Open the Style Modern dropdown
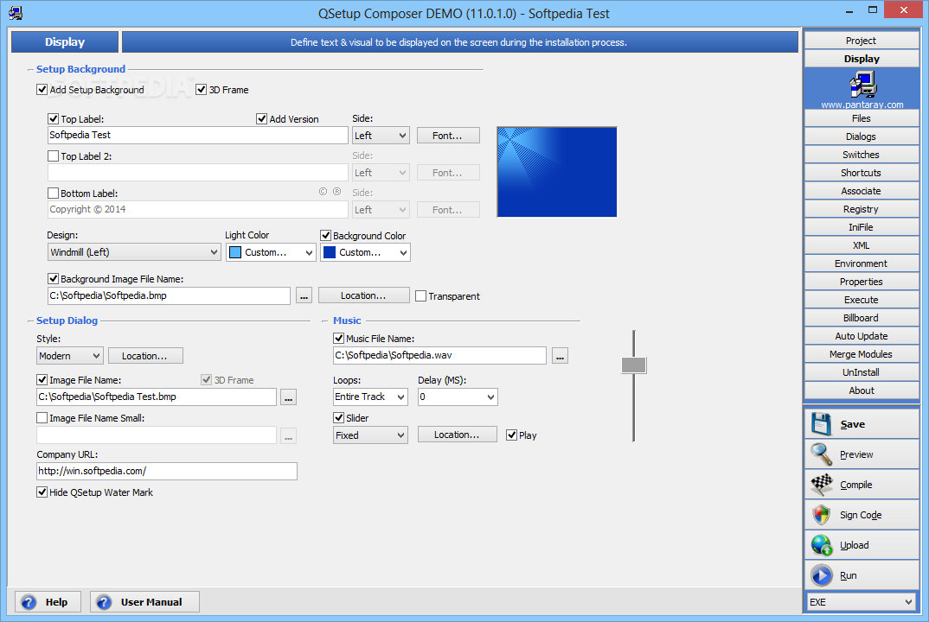 [x=70, y=356]
